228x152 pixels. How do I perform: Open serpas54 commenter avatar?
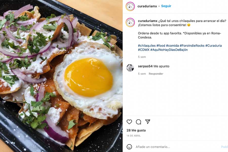(x=130, y=68)
